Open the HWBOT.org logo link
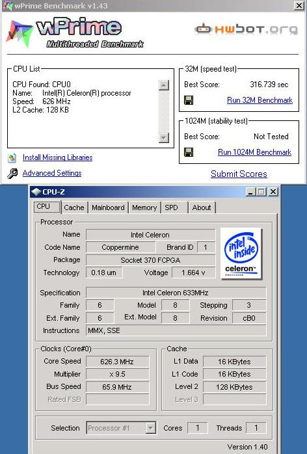 coord(246,29)
